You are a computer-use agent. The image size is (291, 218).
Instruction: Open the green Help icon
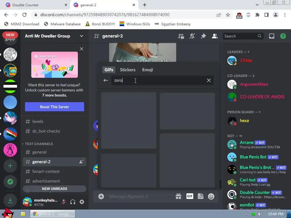tap(283, 36)
